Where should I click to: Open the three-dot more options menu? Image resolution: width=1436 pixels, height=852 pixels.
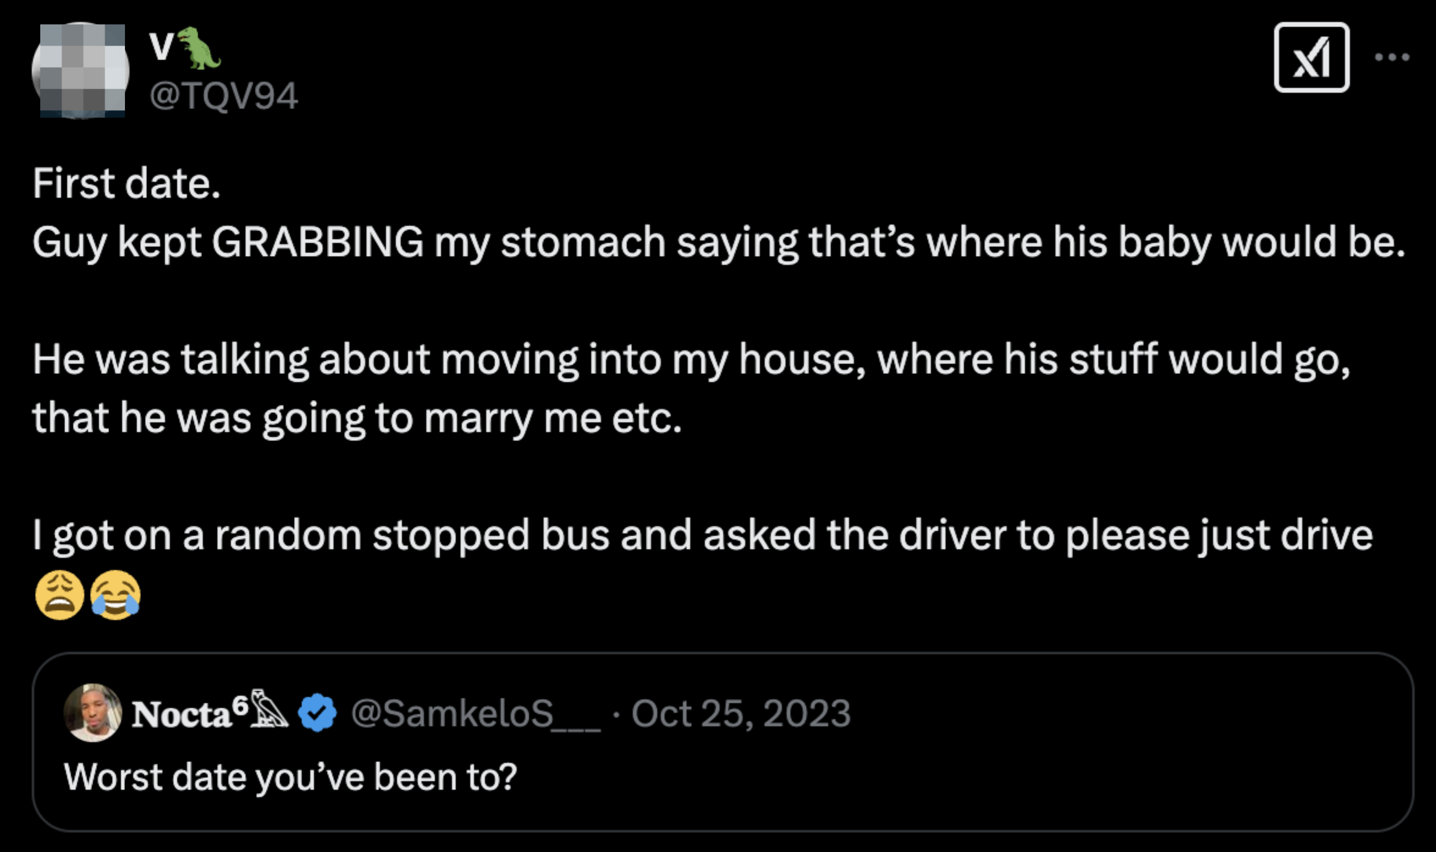pyautogui.click(x=1394, y=57)
